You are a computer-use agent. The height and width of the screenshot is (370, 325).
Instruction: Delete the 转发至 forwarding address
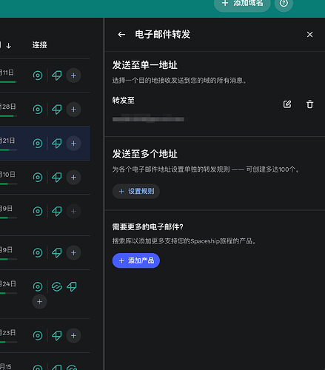[x=309, y=104]
